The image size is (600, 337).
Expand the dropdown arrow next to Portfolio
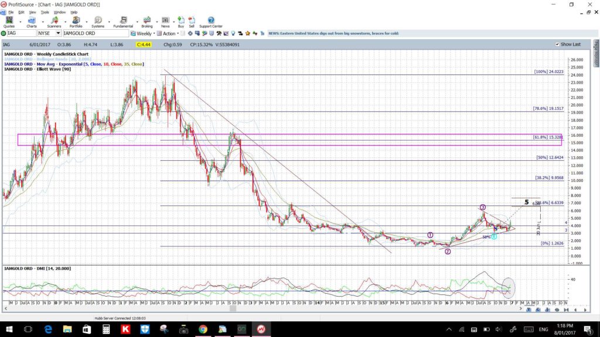coord(87,22)
